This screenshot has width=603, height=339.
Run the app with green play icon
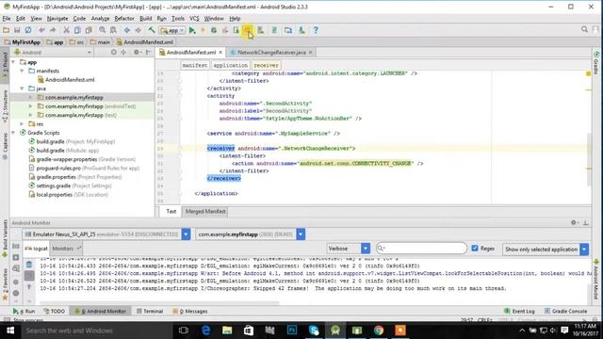pyautogui.click(x=192, y=30)
